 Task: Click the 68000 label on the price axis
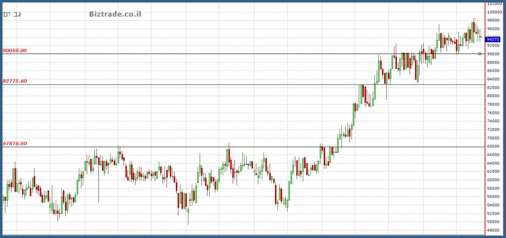click(x=493, y=146)
